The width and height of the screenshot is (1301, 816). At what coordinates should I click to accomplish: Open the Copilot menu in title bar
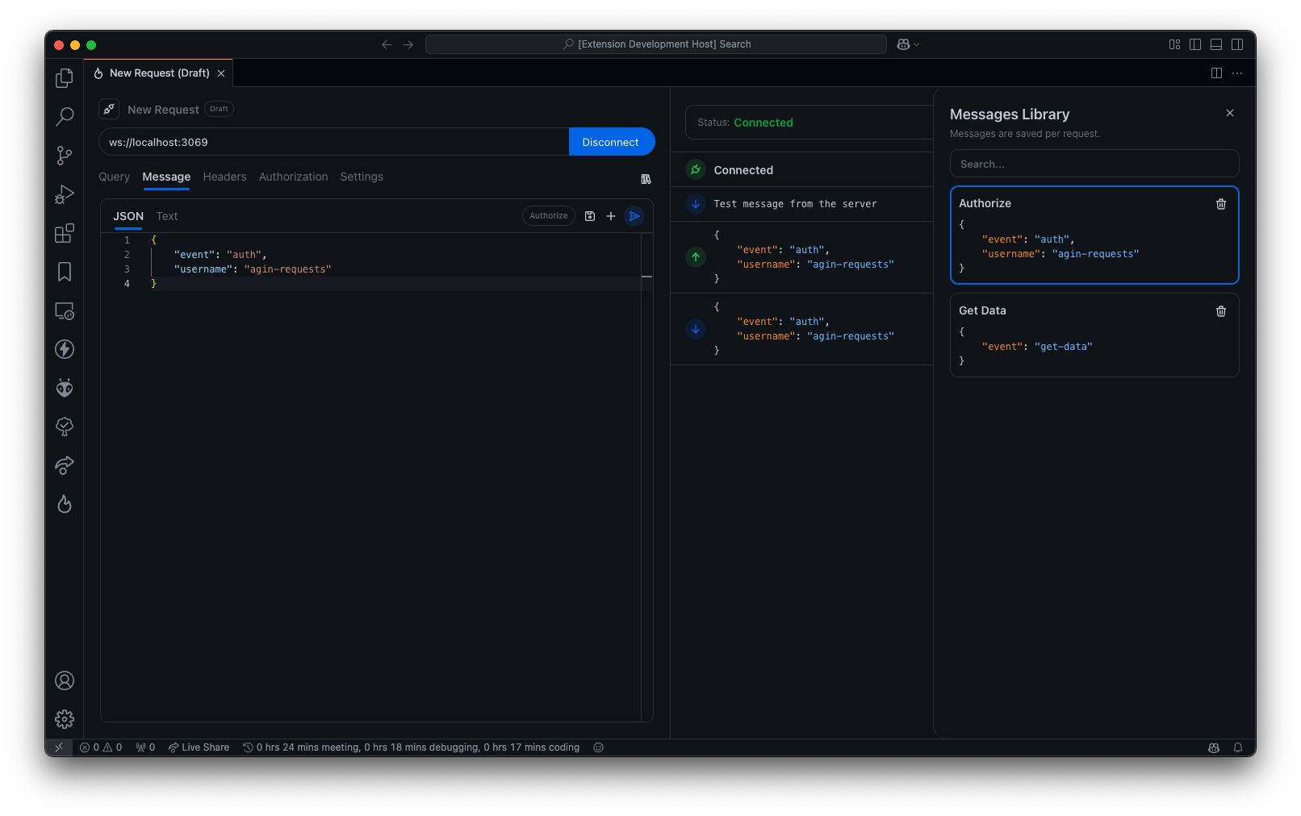(x=908, y=44)
